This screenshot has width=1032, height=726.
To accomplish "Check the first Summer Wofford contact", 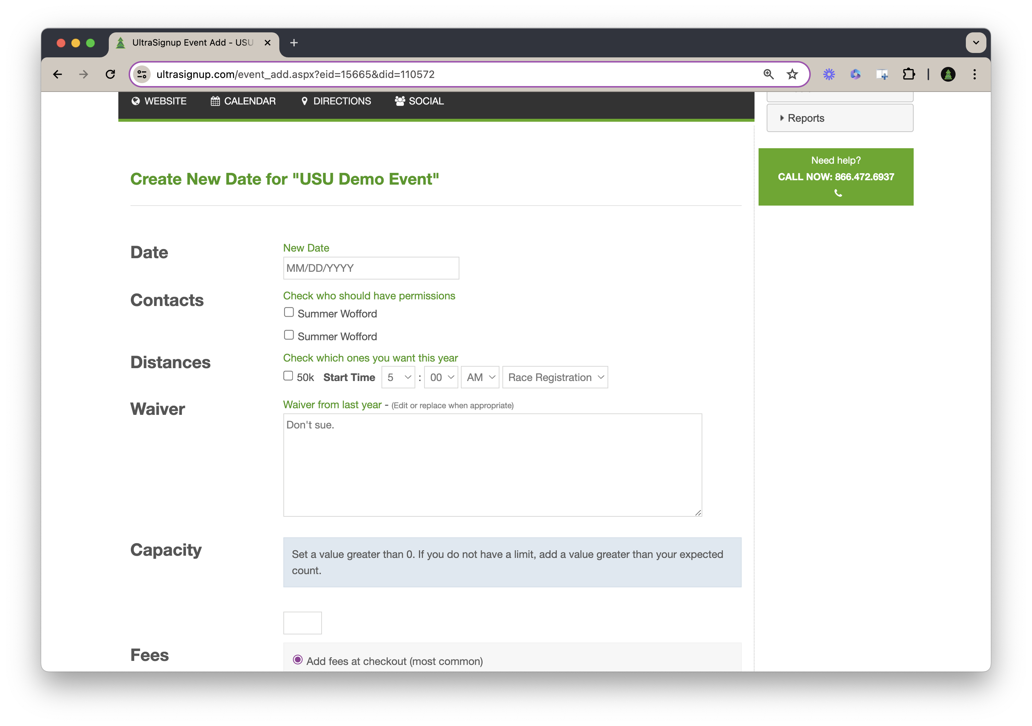I will click(x=289, y=312).
